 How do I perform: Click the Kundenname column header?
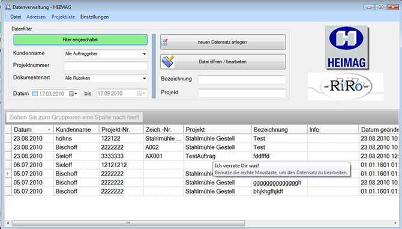tap(76, 130)
